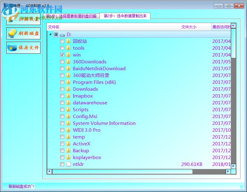Check the Scripts folder checkbox
The width and height of the screenshot is (247, 192).
62,109
